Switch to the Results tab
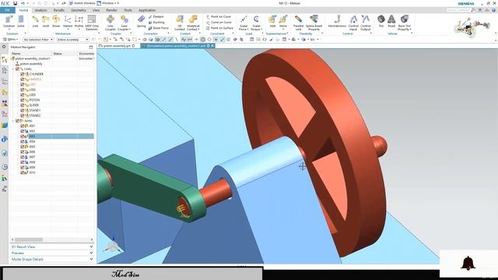 tap(59, 10)
